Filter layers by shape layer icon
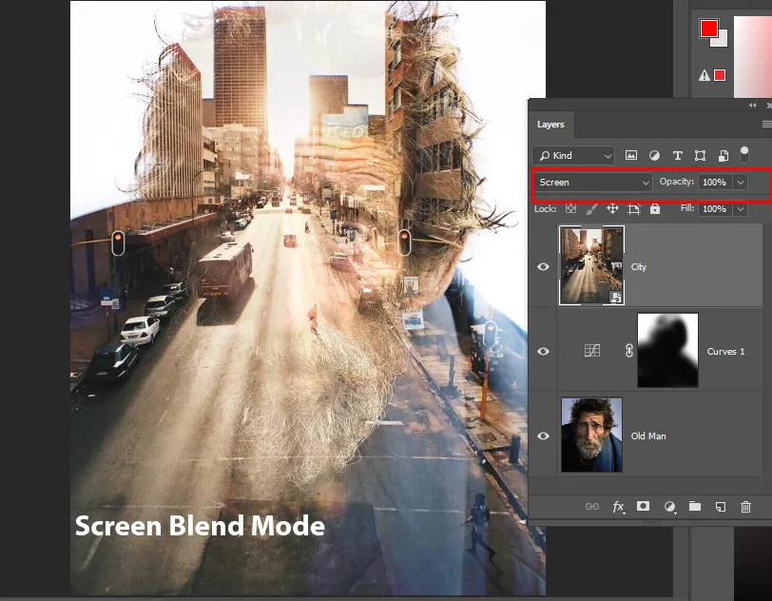772x601 pixels. 700,156
